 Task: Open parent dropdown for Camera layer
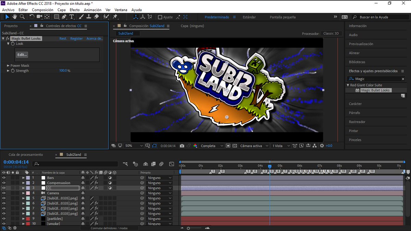click(x=159, y=193)
